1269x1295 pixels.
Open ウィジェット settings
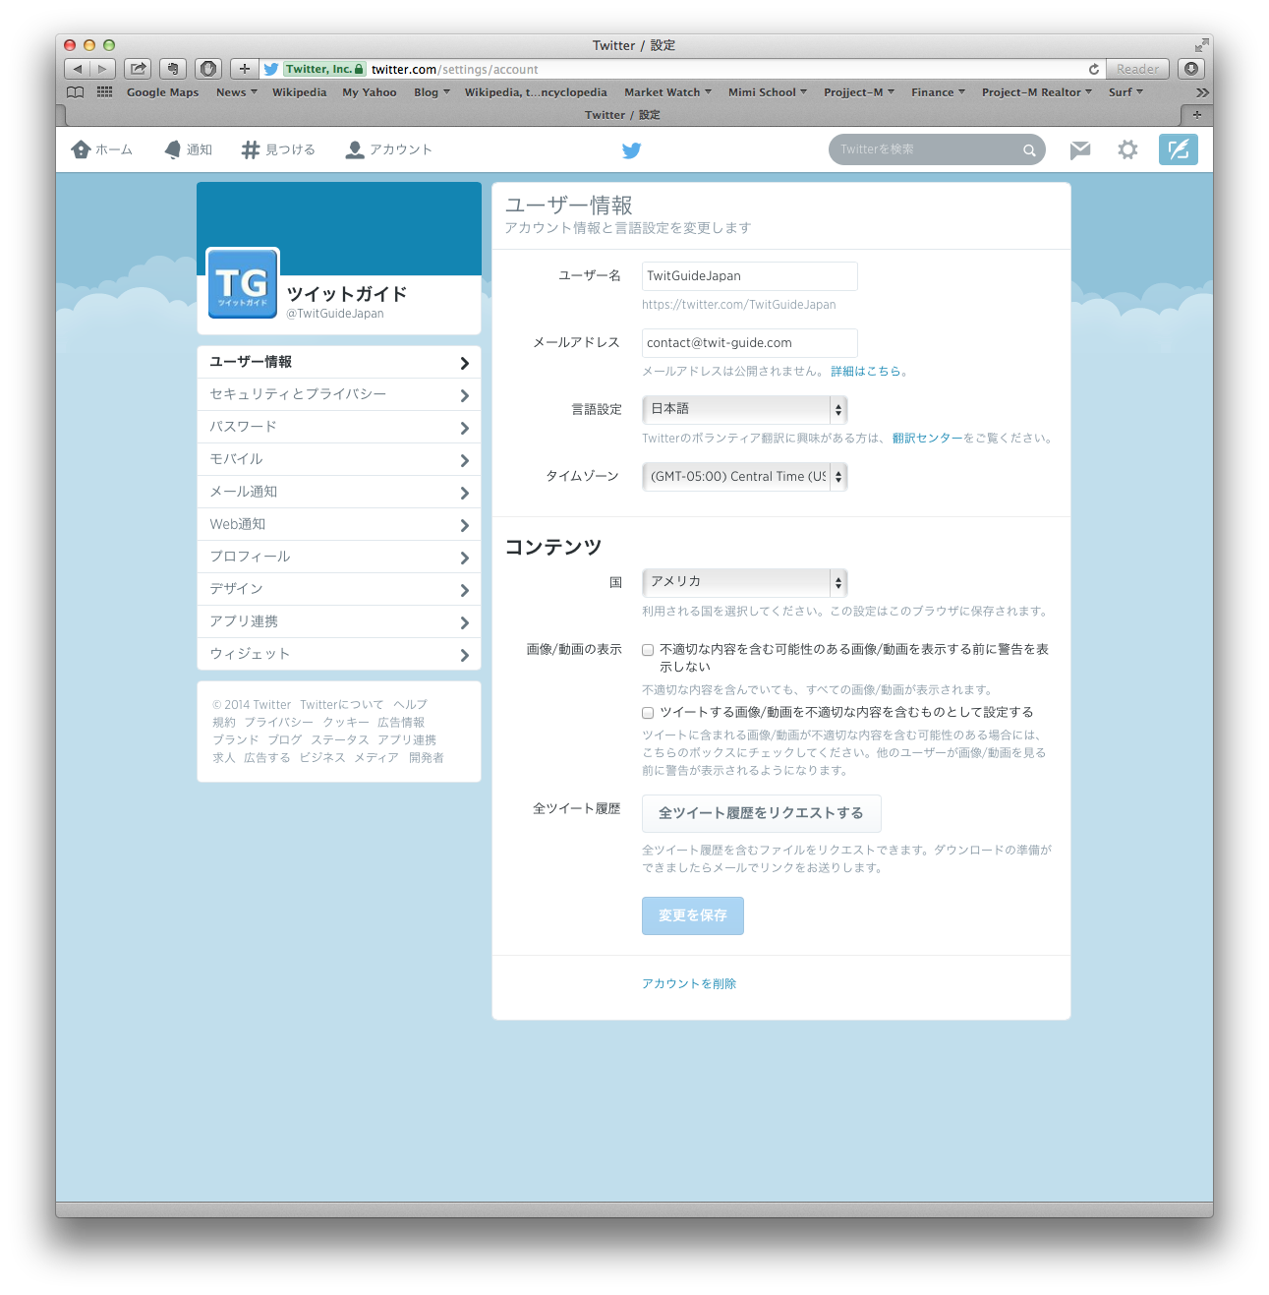[x=339, y=654]
